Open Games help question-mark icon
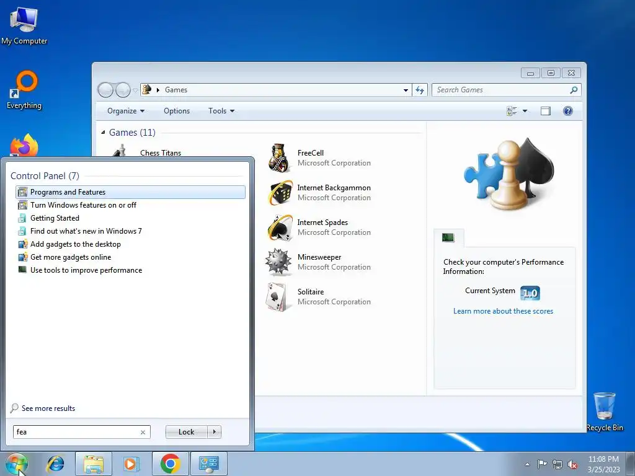 (568, 111)
